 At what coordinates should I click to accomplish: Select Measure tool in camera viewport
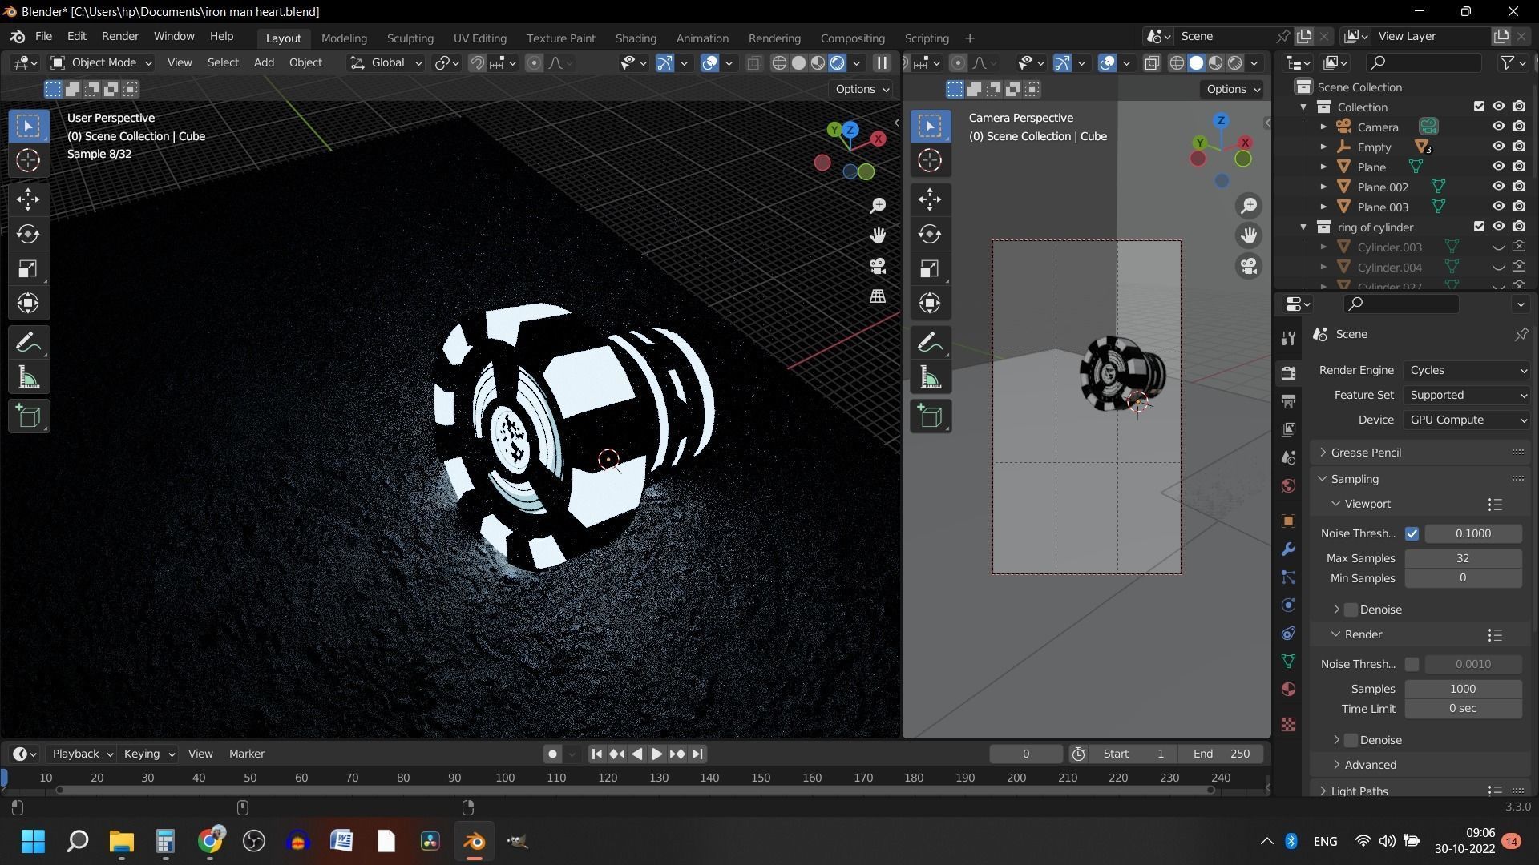(x=931, y=377)
